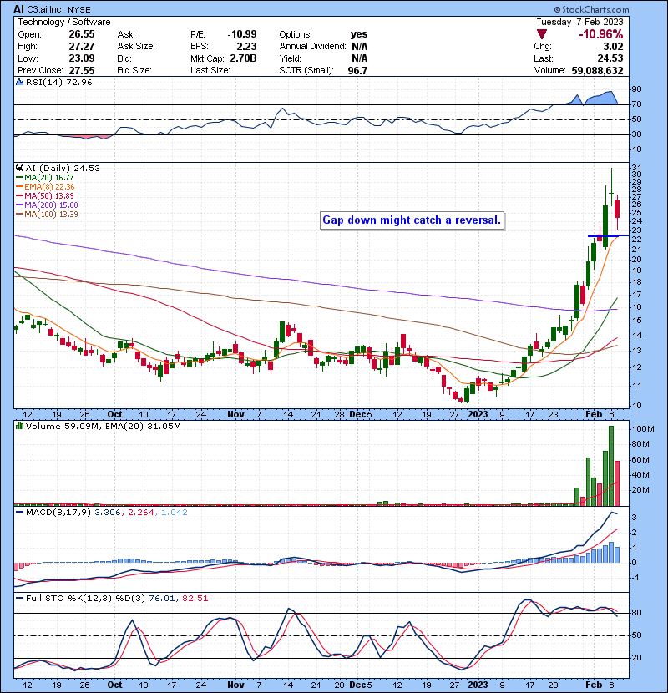The image size is (668, 693).
Task: Click the tallest green volume bar
Action: coord(611,466)
